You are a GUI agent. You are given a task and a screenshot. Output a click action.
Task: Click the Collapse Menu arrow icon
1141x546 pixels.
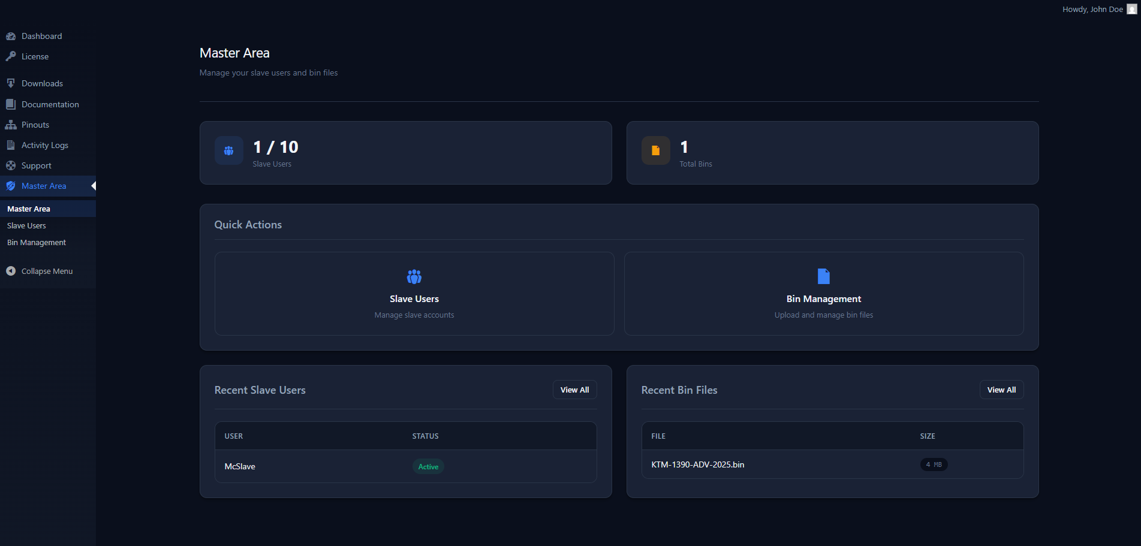pyautogui.click(x=11, y=271)
